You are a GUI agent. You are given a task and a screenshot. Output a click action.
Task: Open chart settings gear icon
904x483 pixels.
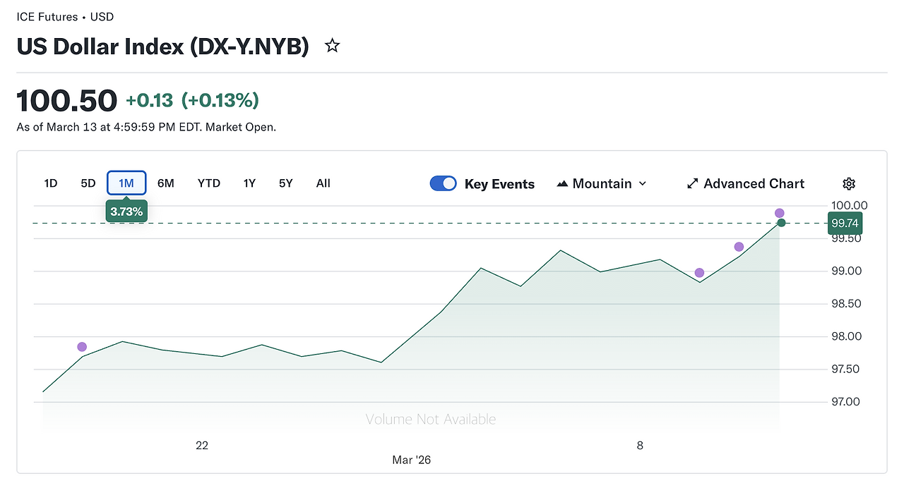coord(849,184)
